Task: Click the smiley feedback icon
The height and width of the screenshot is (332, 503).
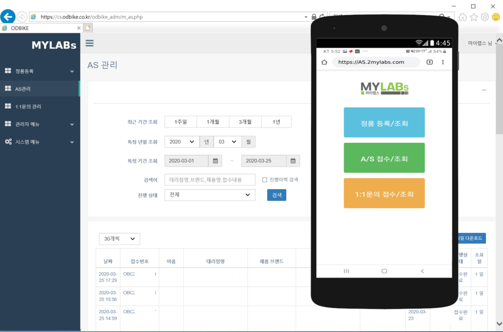Action: click(x=496, y=17)
